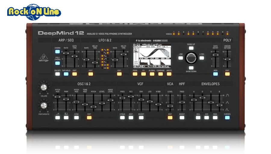Screen dimensions: 271x154
Task: Click the DeepMind 12 product name
Action: [x=61, y=33]
